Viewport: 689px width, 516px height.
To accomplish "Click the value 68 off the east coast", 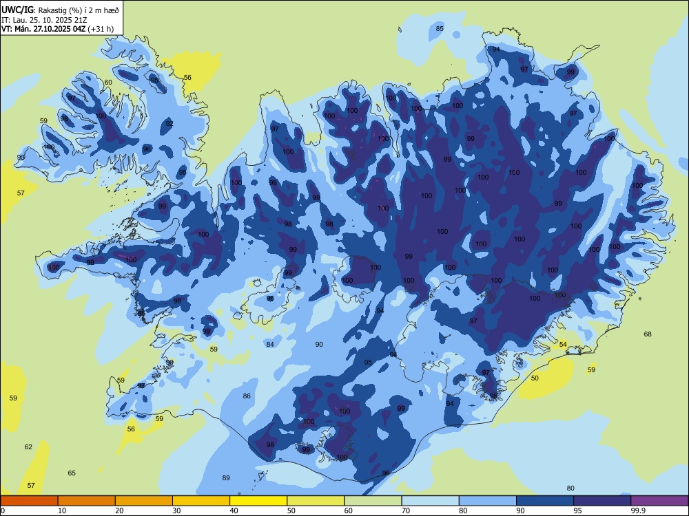I will click(x=648, y=334).
